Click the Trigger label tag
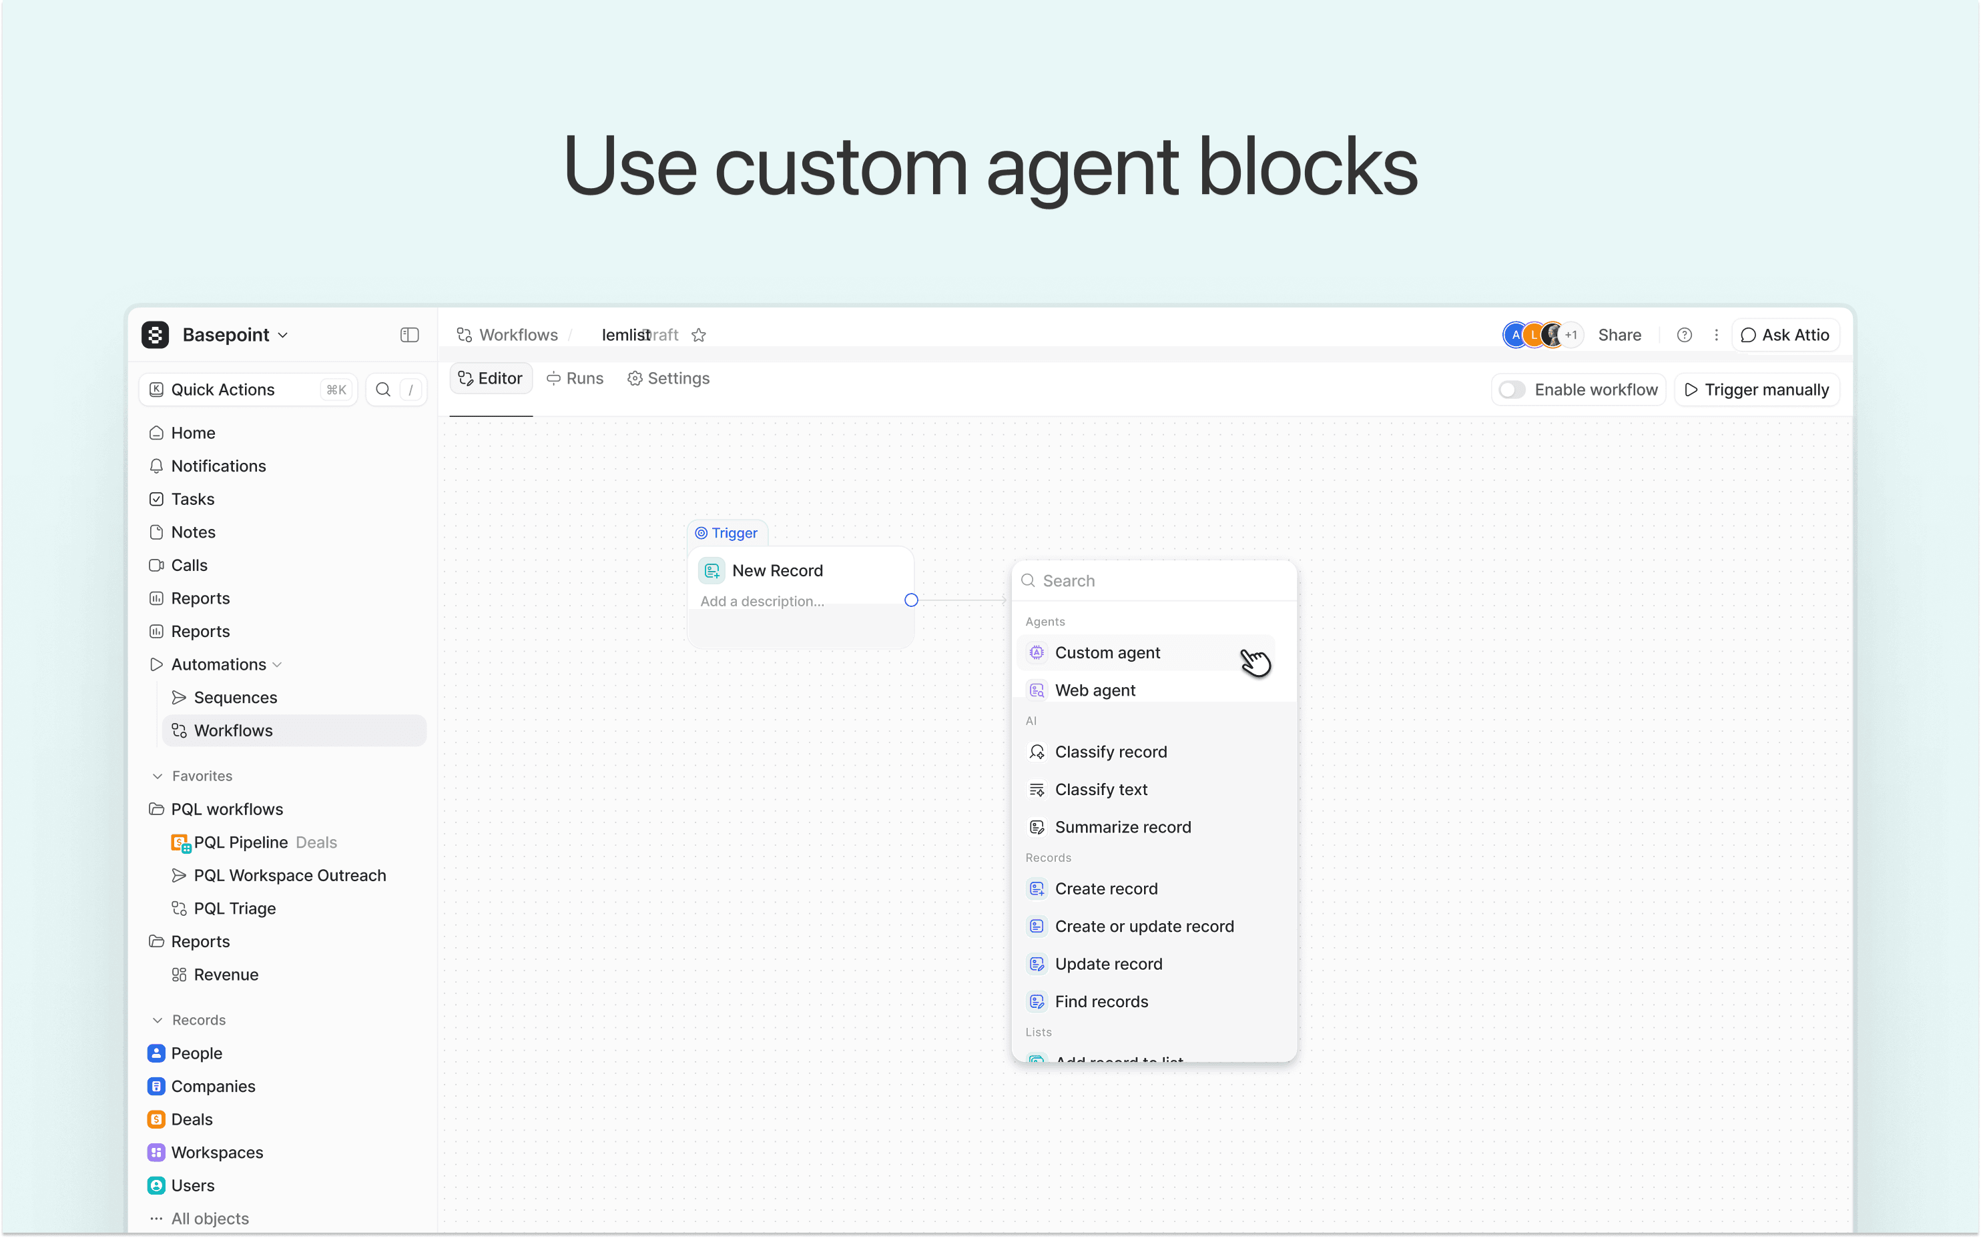This screenshot has width=1981, height=1238. (728, 533)
